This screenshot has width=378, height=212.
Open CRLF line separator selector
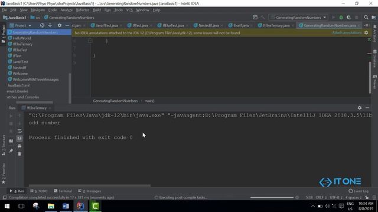pos(321,197)
